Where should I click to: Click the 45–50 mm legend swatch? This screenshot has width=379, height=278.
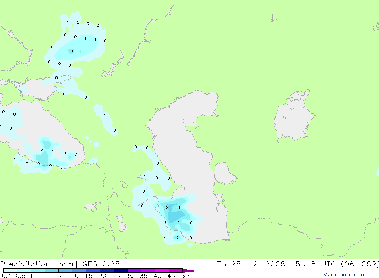click(176, 270)
